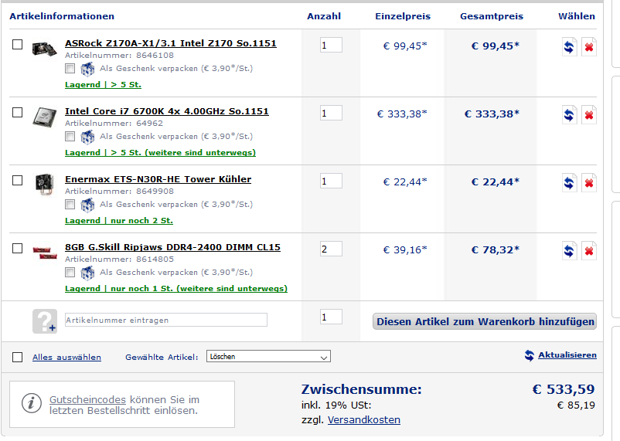Image resolution: width=620 pixels, height=441 pixels.
Task: Open the ASRock mainboard product thumbnail
Action: tap(44, 48)
